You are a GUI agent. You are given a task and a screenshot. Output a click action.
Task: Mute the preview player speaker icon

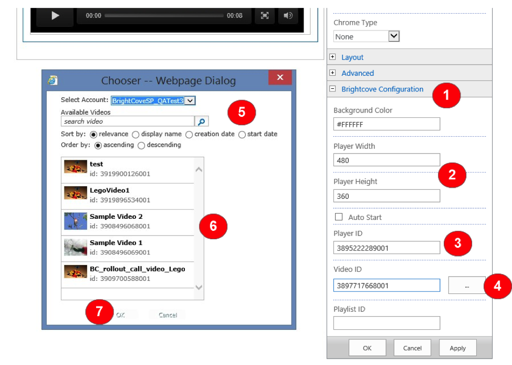pos(288,16)
